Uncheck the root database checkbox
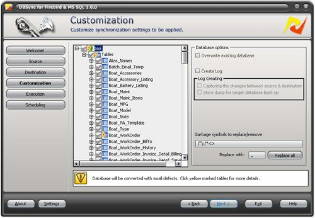 point(84,48)
